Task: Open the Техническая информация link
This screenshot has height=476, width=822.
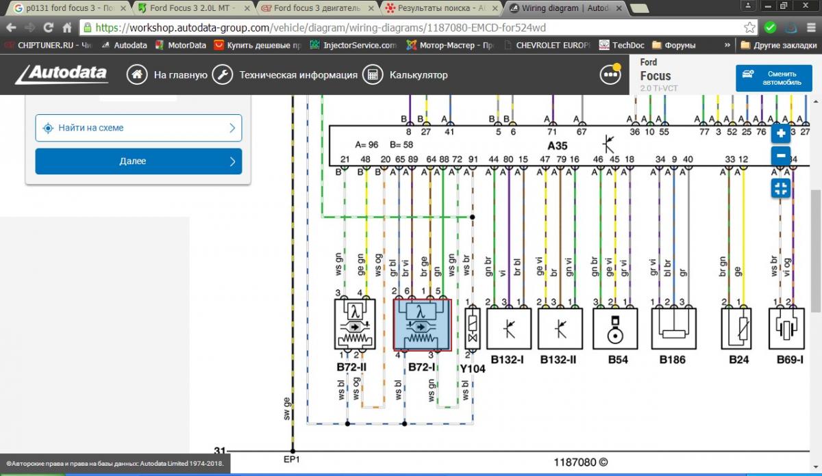Action: [298, 75]
